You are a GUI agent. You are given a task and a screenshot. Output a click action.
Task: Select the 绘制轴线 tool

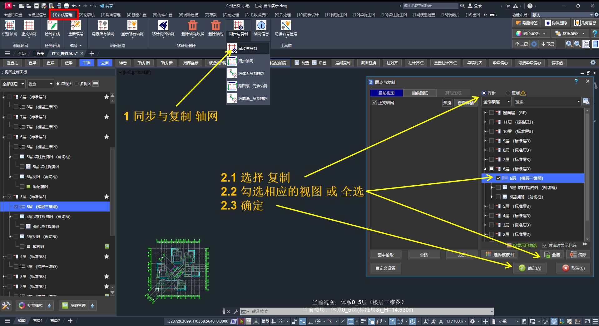pos(52,25)
